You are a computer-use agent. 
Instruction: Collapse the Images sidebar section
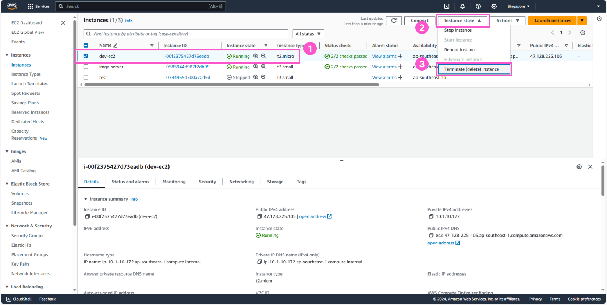pos(7,151)
